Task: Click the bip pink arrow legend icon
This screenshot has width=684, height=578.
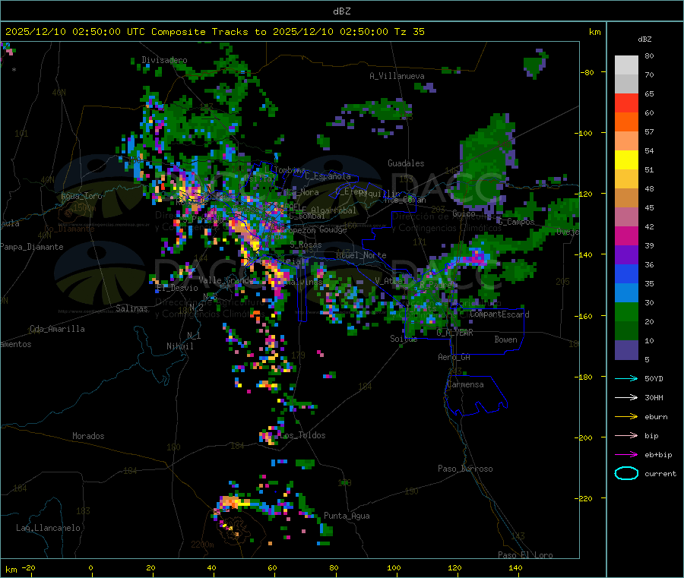Action: (626, 435)
